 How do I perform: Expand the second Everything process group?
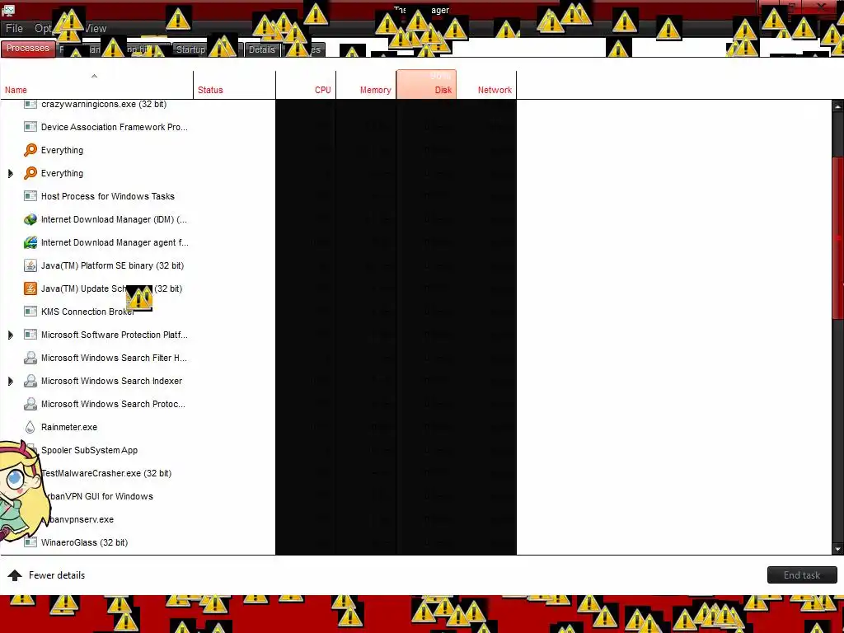(10, 173)
